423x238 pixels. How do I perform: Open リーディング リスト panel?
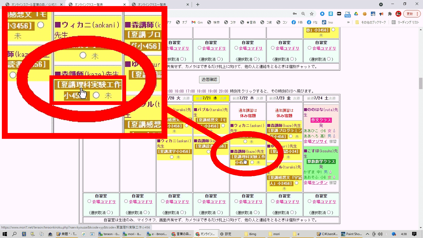pos(406,22)
